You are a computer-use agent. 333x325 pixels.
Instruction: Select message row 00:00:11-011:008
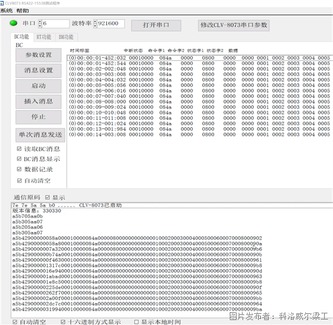(x=200, y=118)
